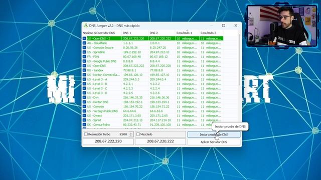This screenshot has height=180, width=321.
Task: Select the RU - Yandex row
Action: pos(152,70)
